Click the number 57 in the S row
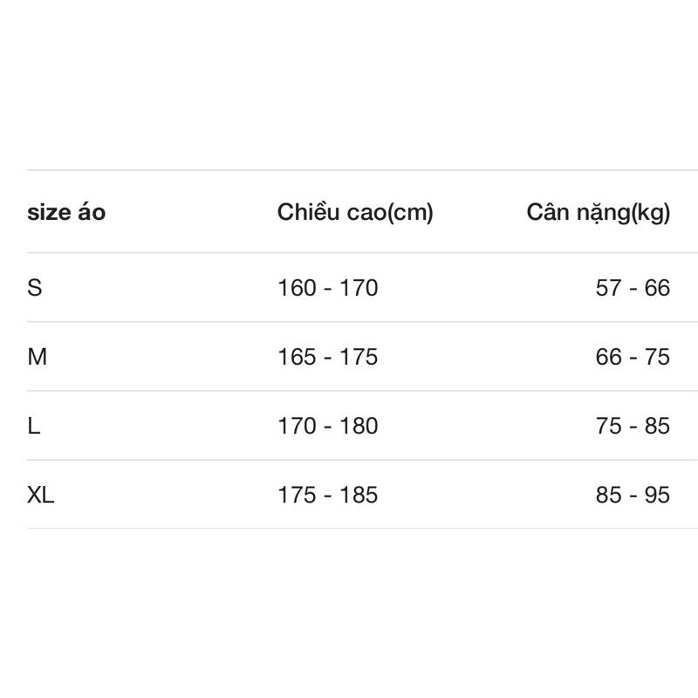The width and height of the screenshot is (698, 698). (608, 287)
